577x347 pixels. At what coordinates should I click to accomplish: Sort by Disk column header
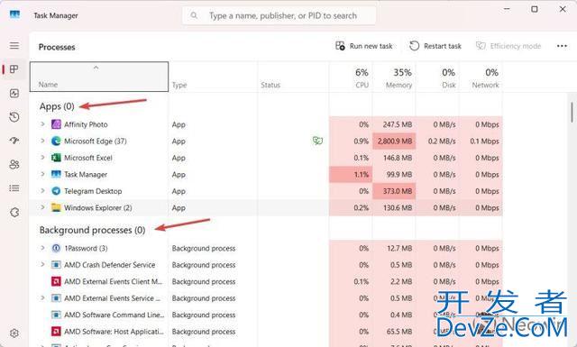tap(437, 77)
